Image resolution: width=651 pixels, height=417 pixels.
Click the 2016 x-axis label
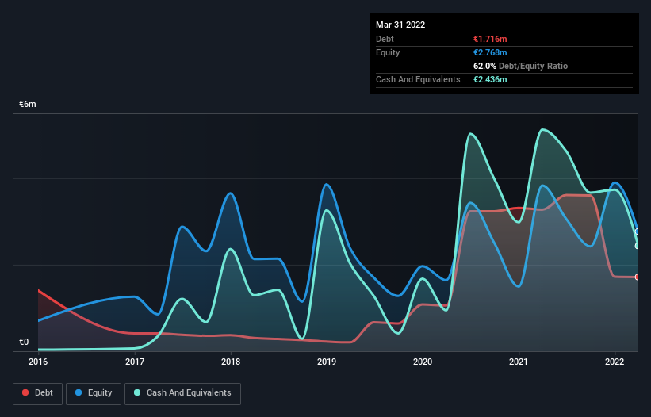tap(38, 362)
